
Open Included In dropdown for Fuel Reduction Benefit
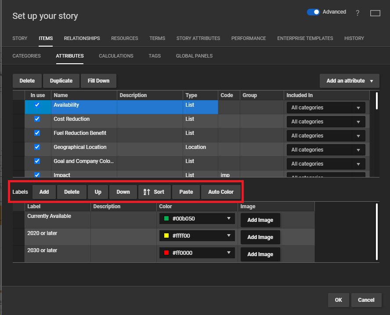coord(326,136)
